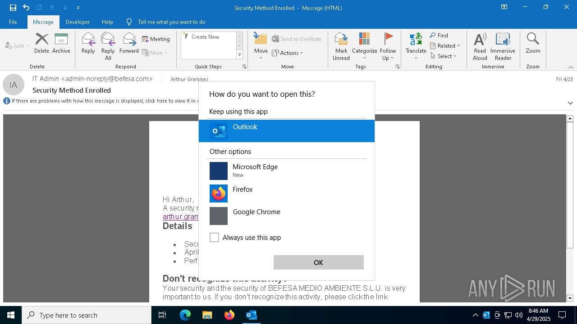
Task: Choose Reply All
Action: coord(108,46)
